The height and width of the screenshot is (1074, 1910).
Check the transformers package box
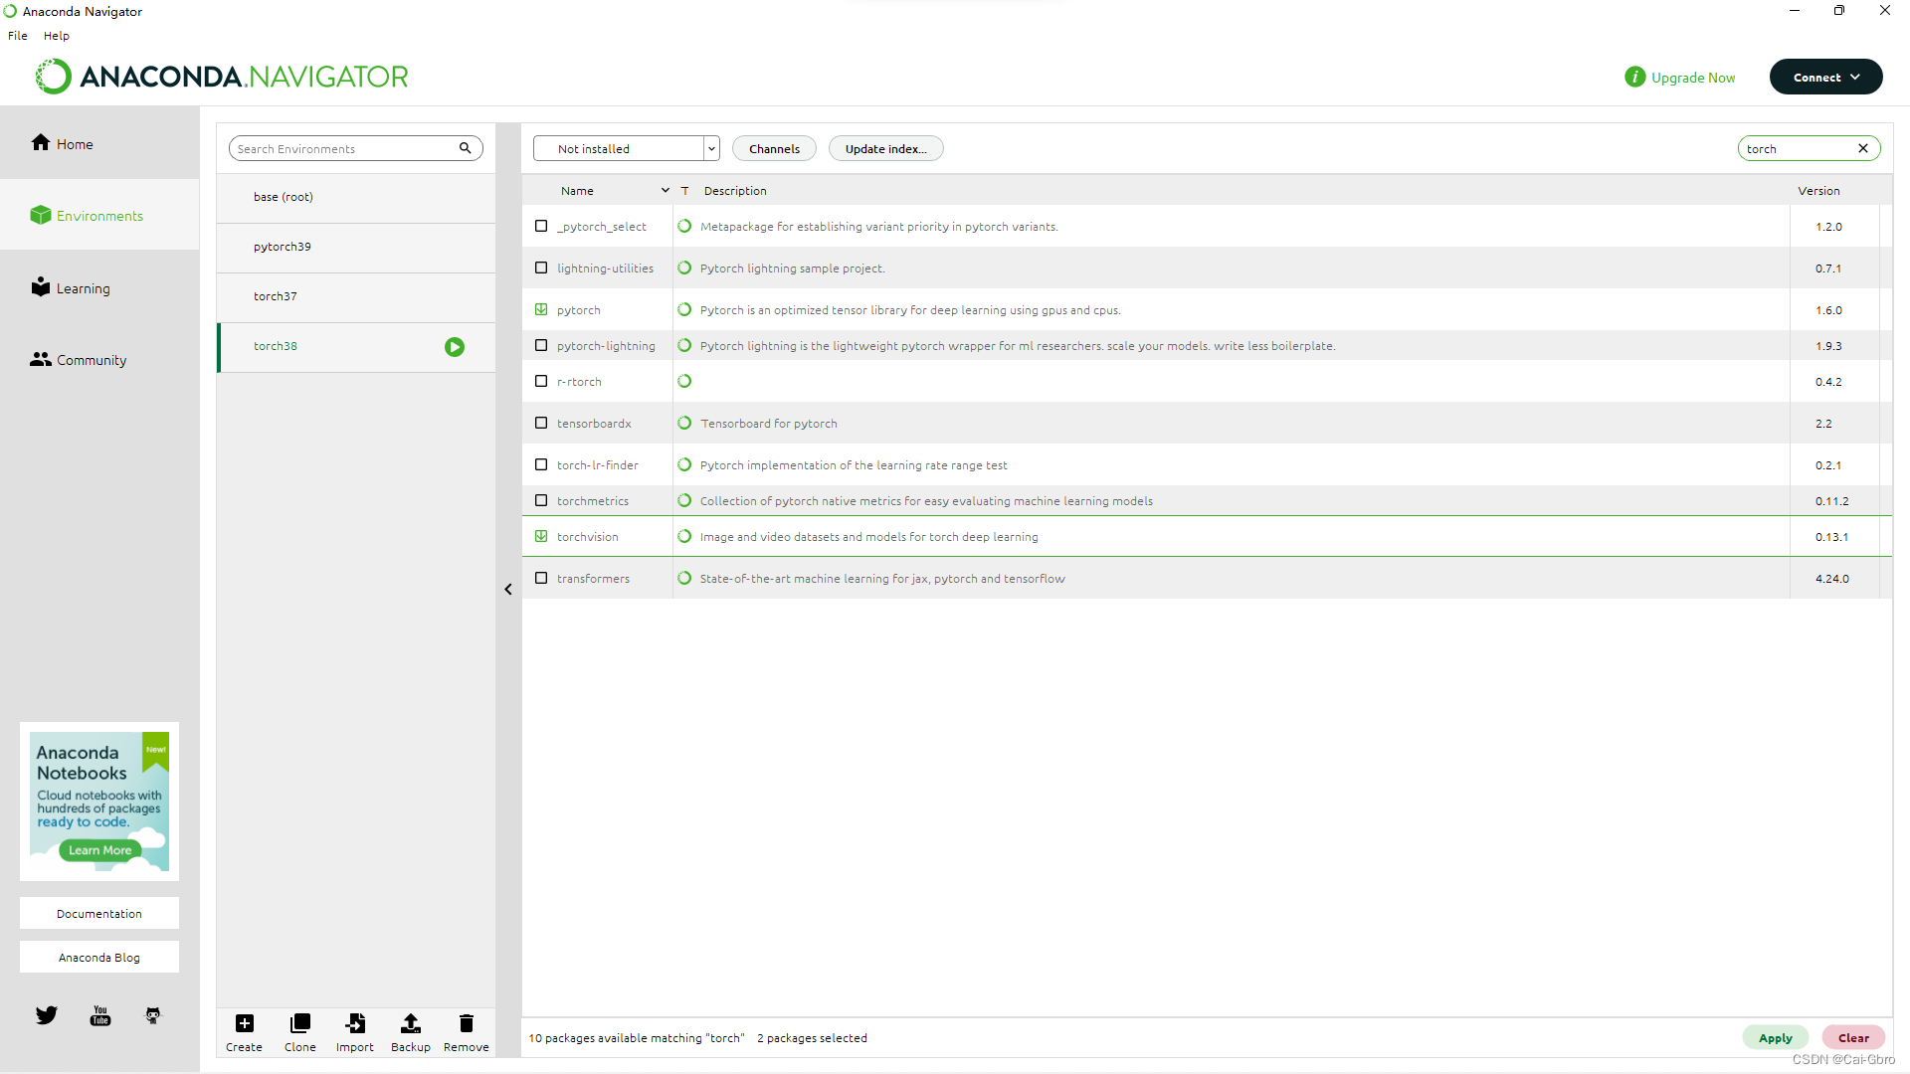(x=541, y=578)
